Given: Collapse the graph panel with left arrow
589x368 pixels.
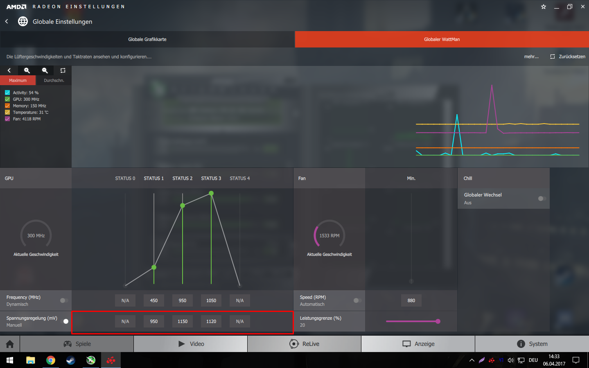Looking at the screenshot, I should tap(9, 70).
